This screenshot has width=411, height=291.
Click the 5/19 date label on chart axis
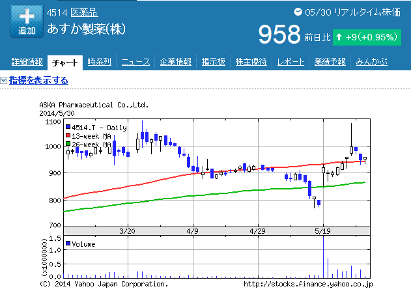pyautogui.click(x=322, y=231)
